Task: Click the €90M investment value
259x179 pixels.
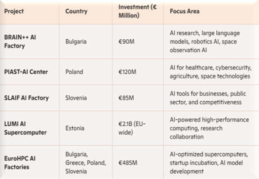Action: point(127,42)
